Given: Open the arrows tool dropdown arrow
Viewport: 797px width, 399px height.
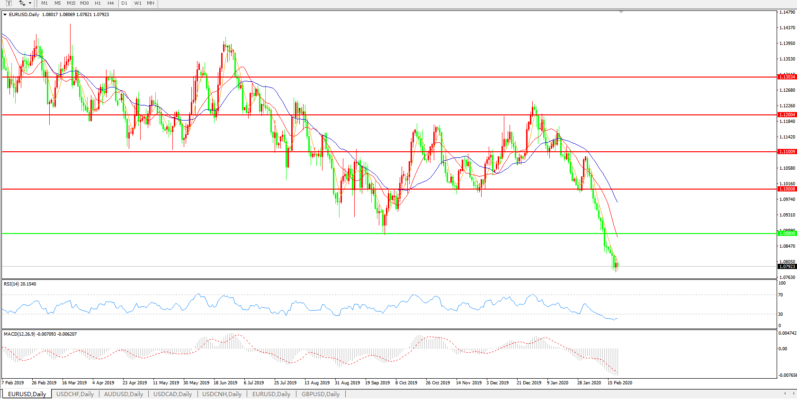Looking at the screenshot, I should coord(30,3).
